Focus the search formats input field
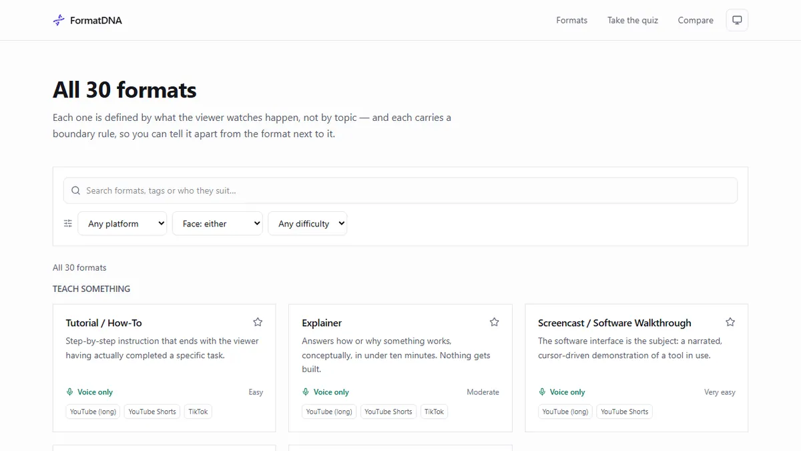 tap(400, 190)
